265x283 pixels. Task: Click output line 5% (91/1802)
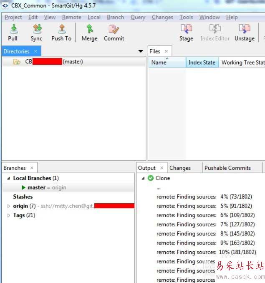pos(204,206)
